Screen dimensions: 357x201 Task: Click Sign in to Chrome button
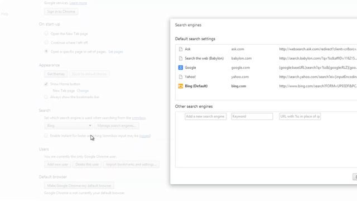tap(61, 12)
